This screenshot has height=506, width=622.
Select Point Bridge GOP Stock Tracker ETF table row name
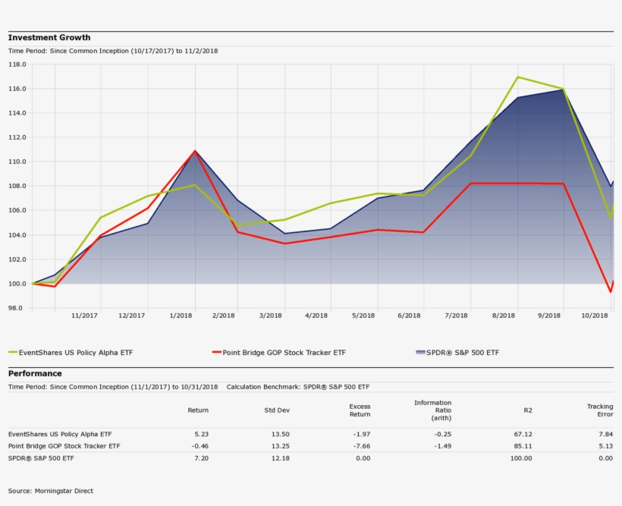tap(64, 446)
